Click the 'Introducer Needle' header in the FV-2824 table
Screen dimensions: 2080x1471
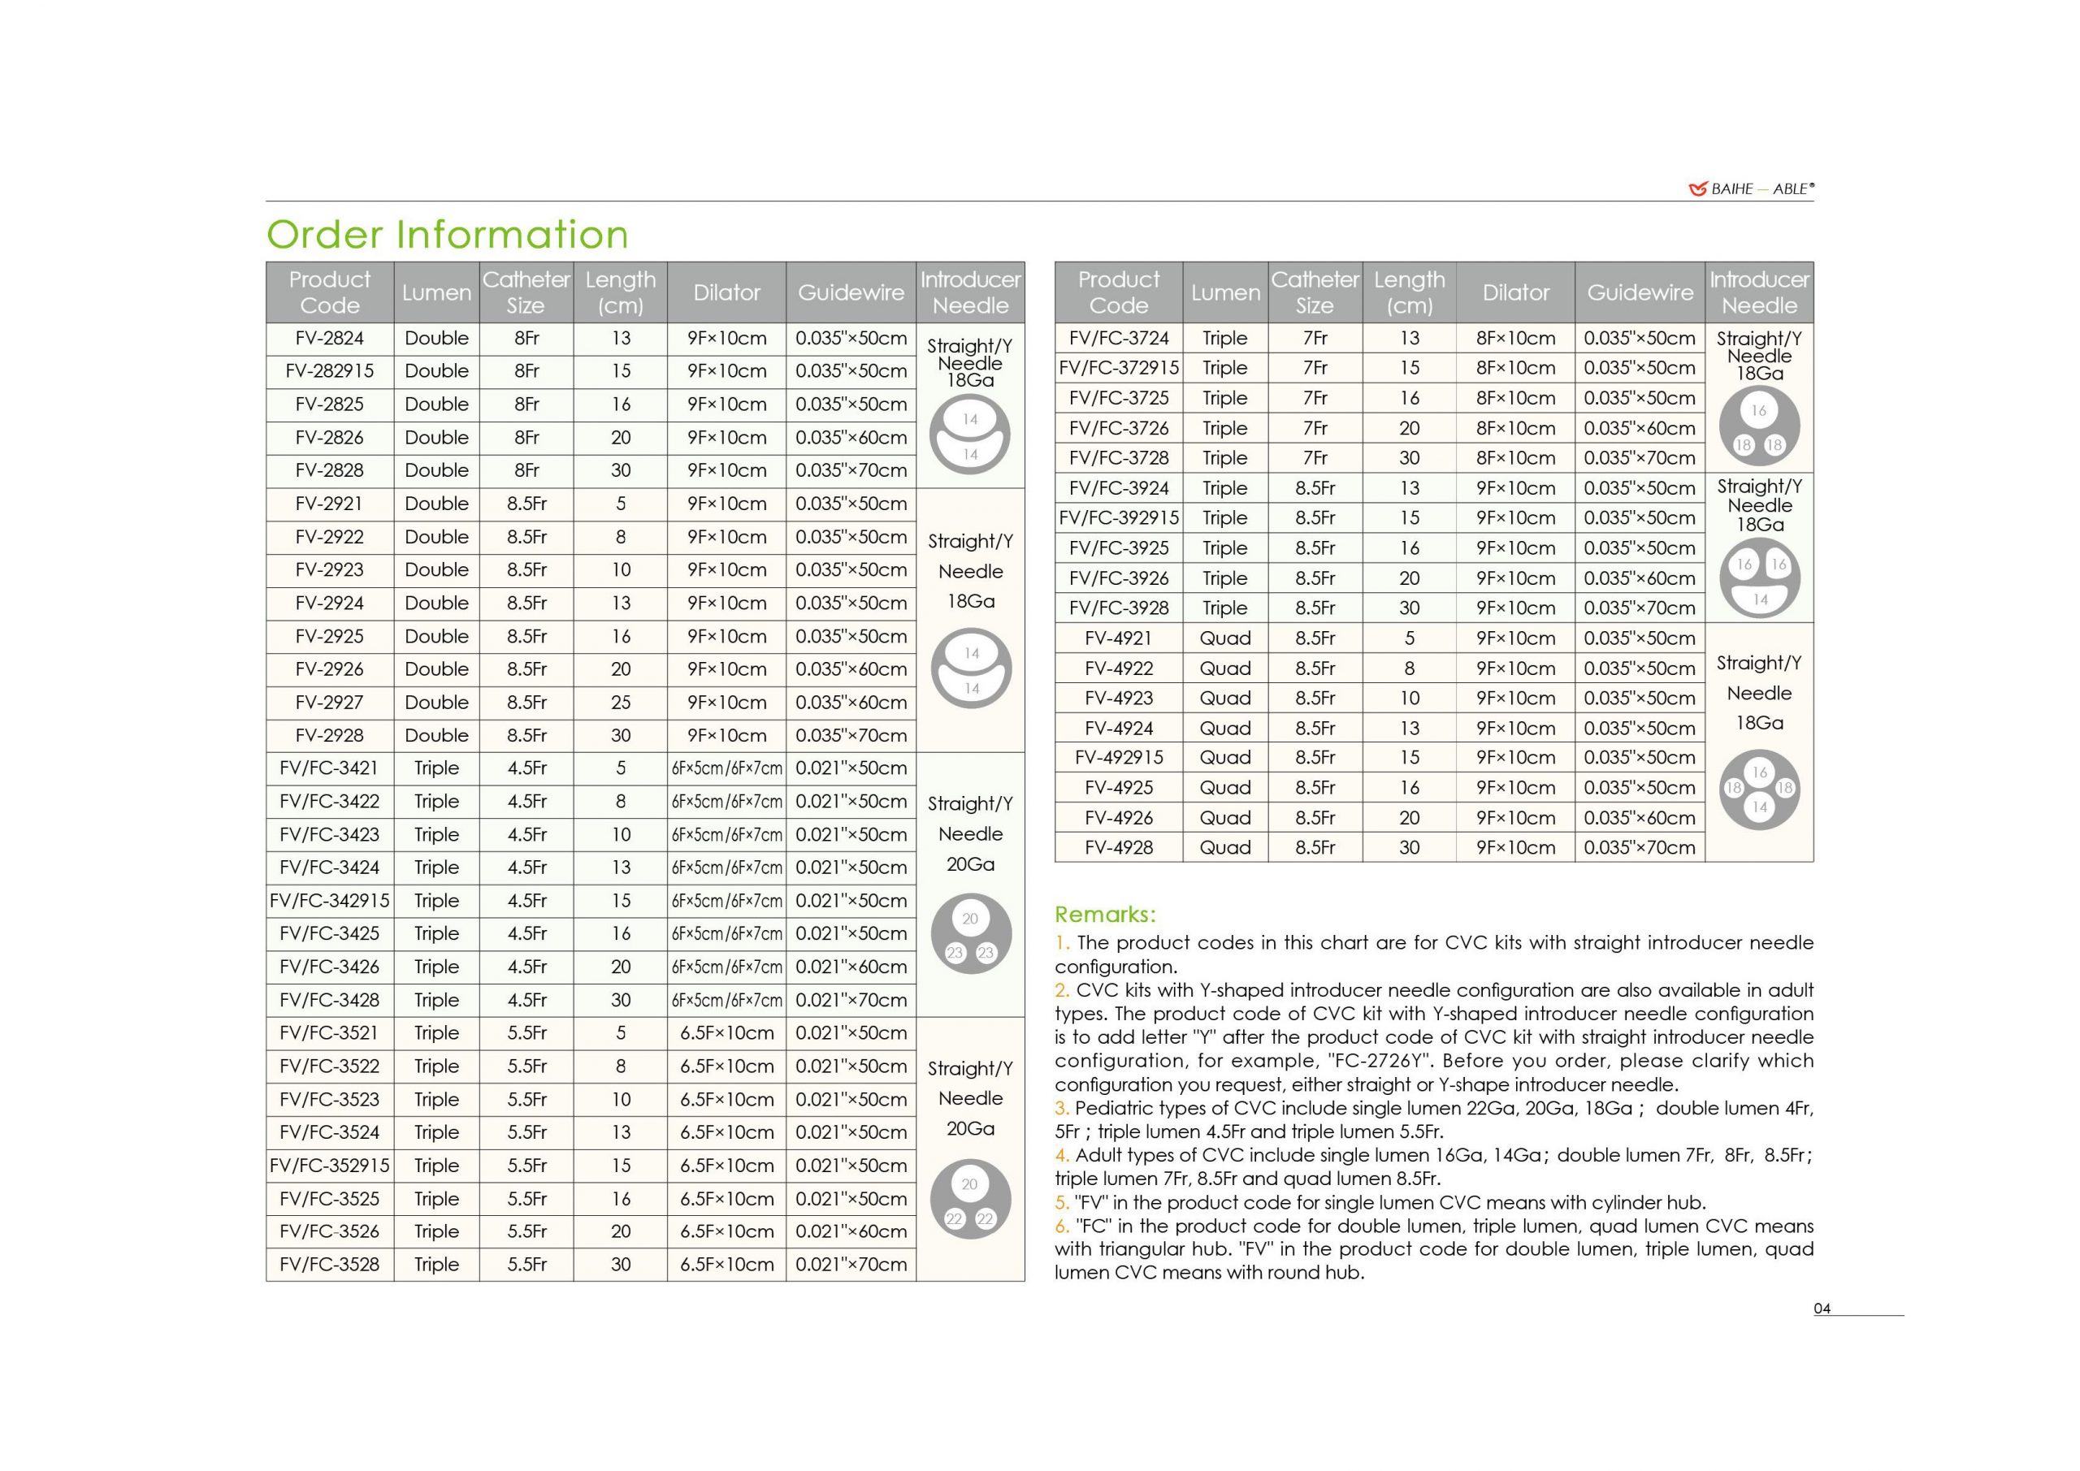click(x=970, y=292)
